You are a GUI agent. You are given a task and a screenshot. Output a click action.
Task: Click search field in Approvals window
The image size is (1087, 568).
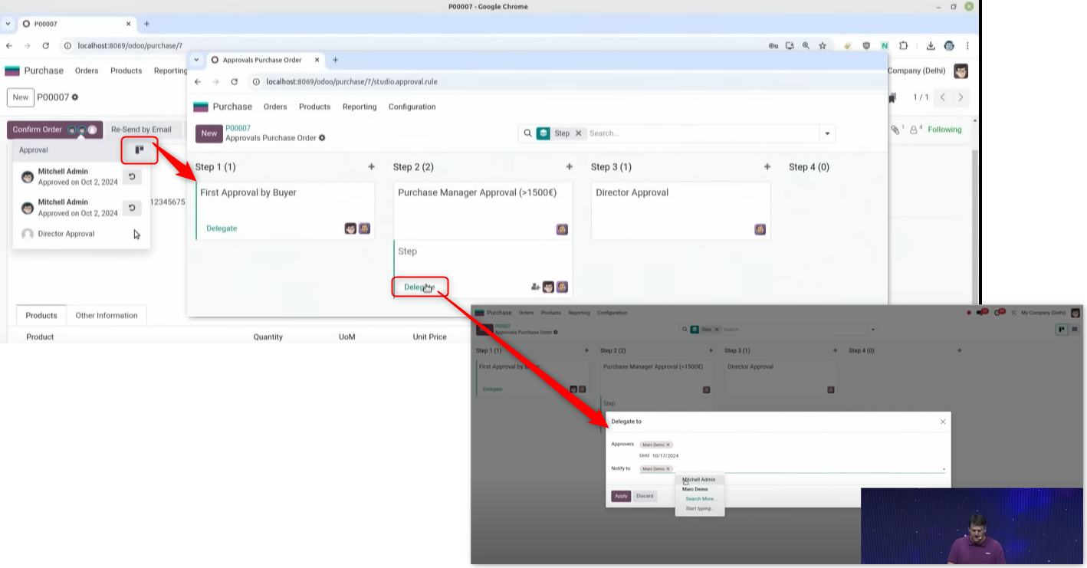tap(701, 133)
